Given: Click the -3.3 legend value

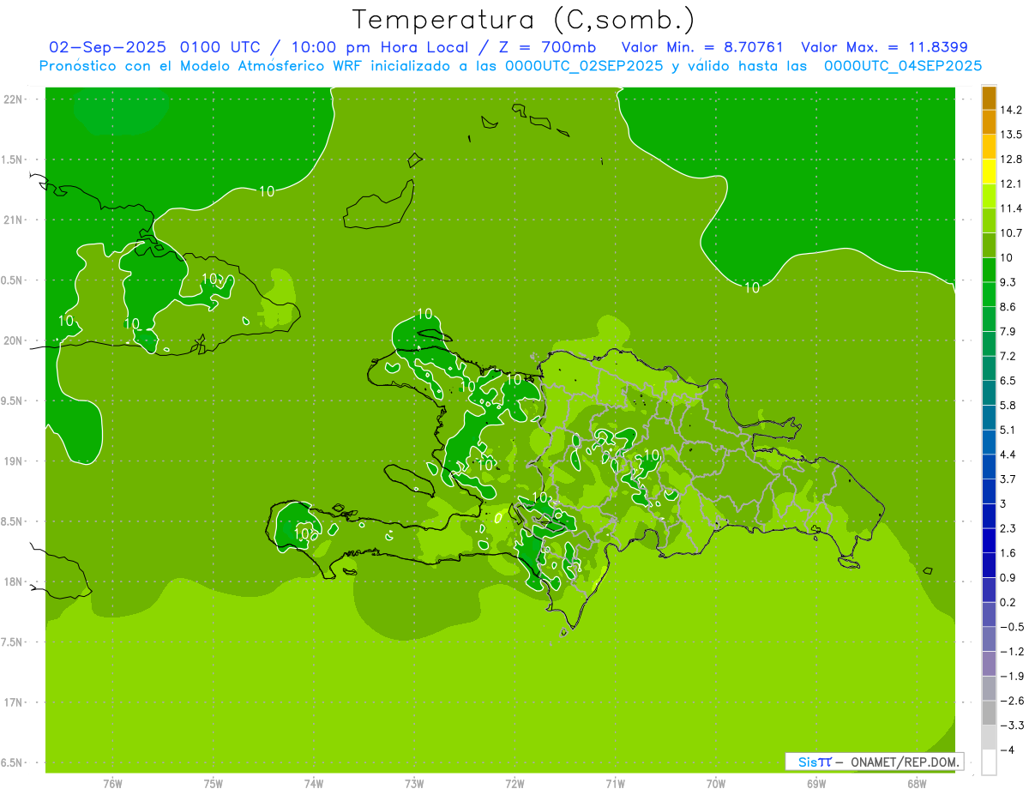Looking at the screenshot, I should point(1011,726).
